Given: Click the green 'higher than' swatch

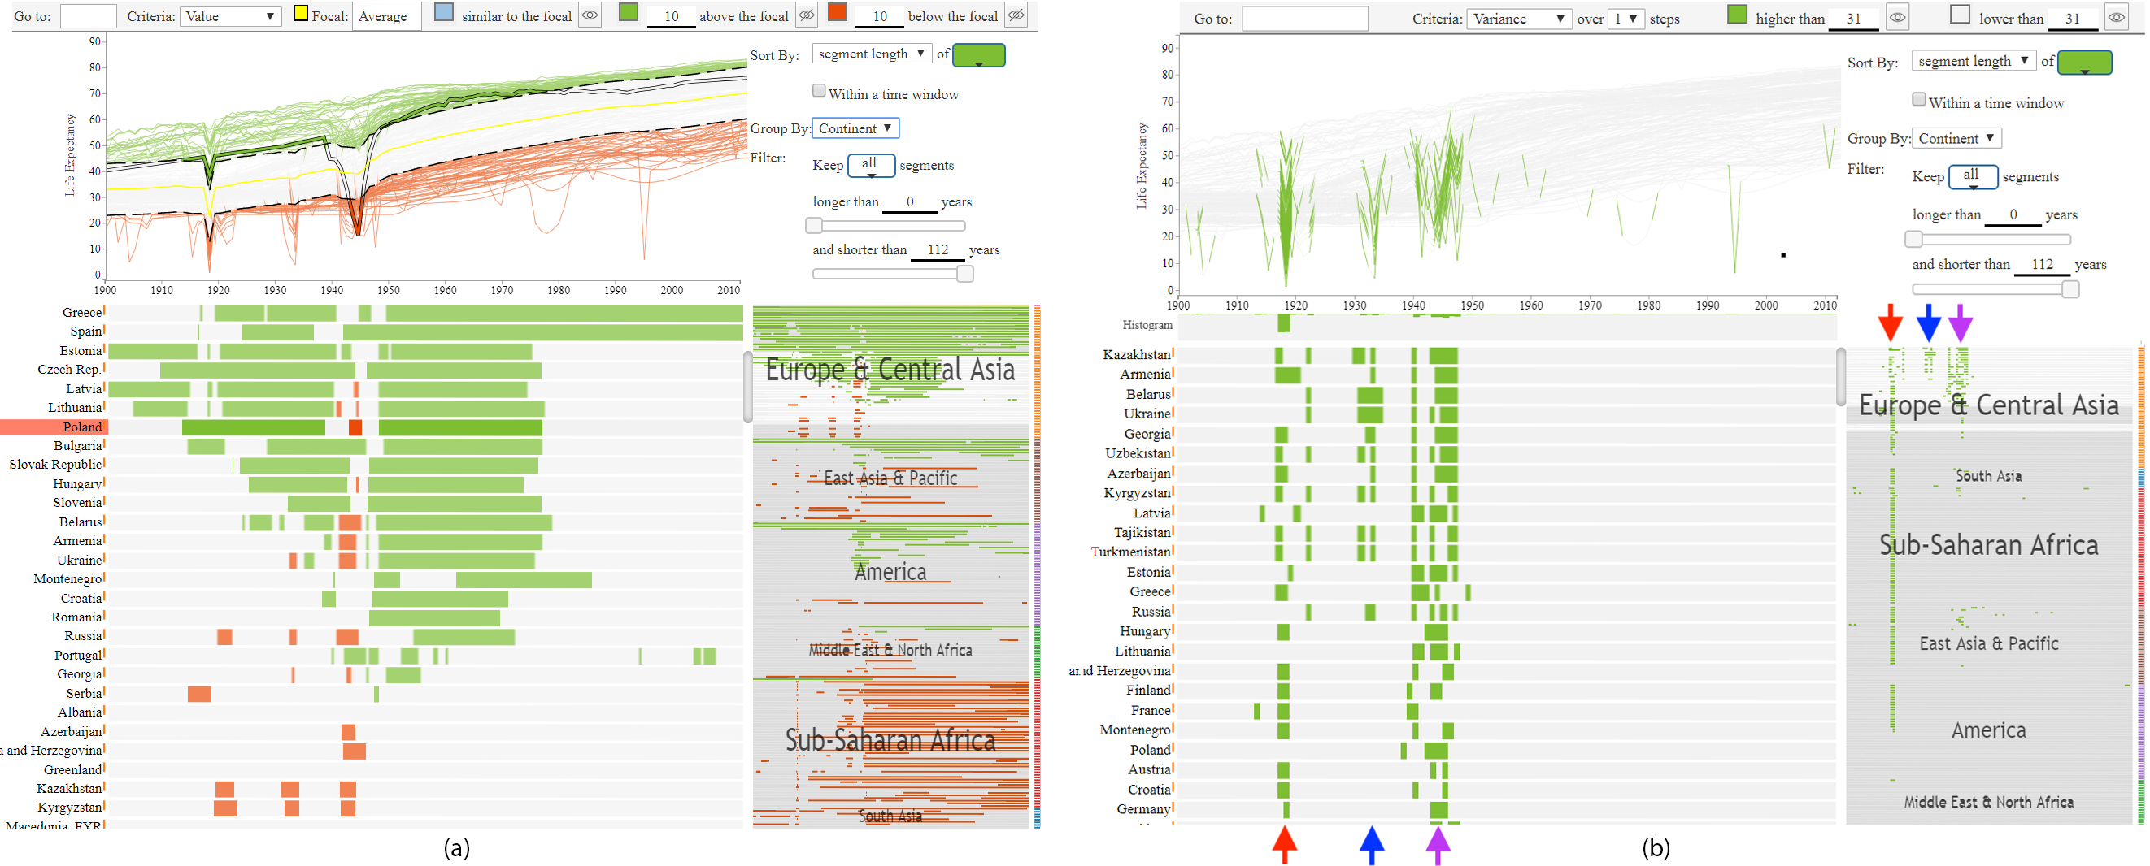Looking at the screenshot, I should point(1737,14).
